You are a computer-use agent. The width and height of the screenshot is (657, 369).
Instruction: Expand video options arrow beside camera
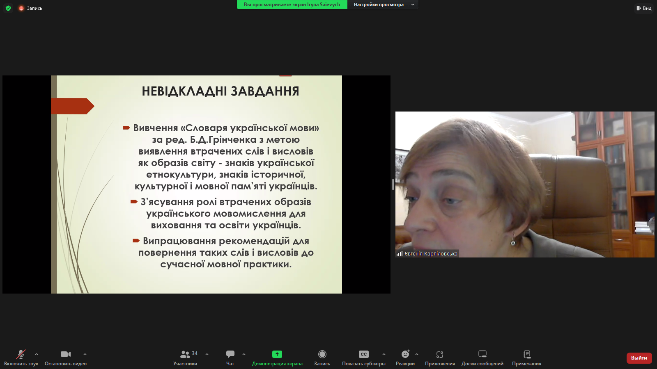click(85, 354)
